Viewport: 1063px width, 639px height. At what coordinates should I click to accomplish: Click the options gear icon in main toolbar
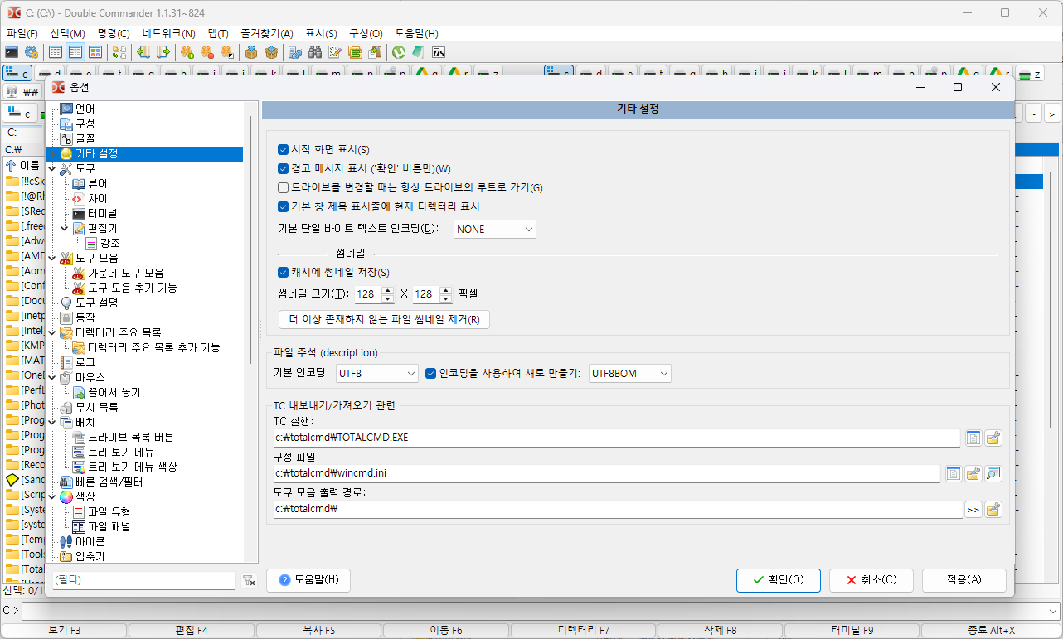pyautogui.click(x=32, y=52)
